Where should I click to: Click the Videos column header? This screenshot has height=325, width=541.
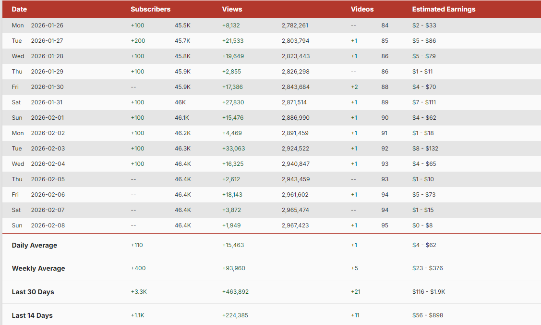[362, 9]
